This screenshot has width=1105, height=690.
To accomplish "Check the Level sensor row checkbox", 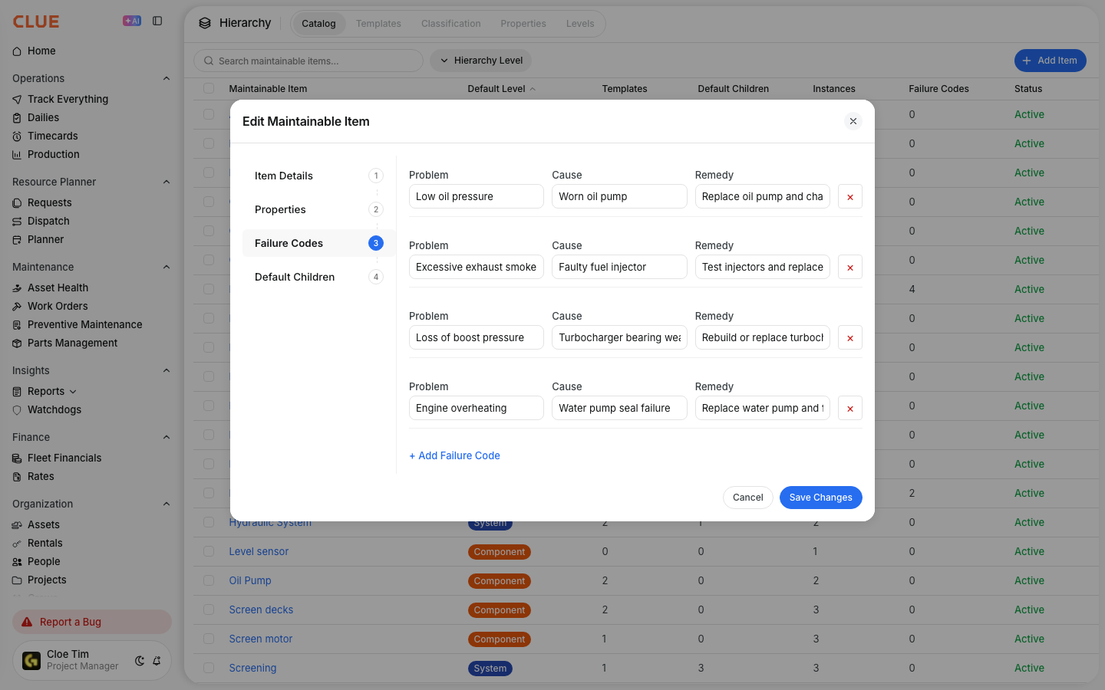I will click(x=209, y=551).
